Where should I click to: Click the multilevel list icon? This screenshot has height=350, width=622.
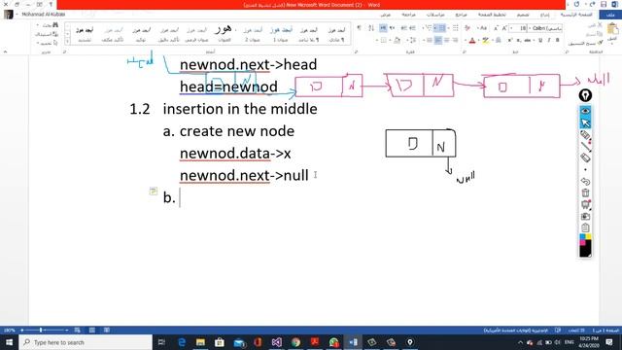pos(428,28)
